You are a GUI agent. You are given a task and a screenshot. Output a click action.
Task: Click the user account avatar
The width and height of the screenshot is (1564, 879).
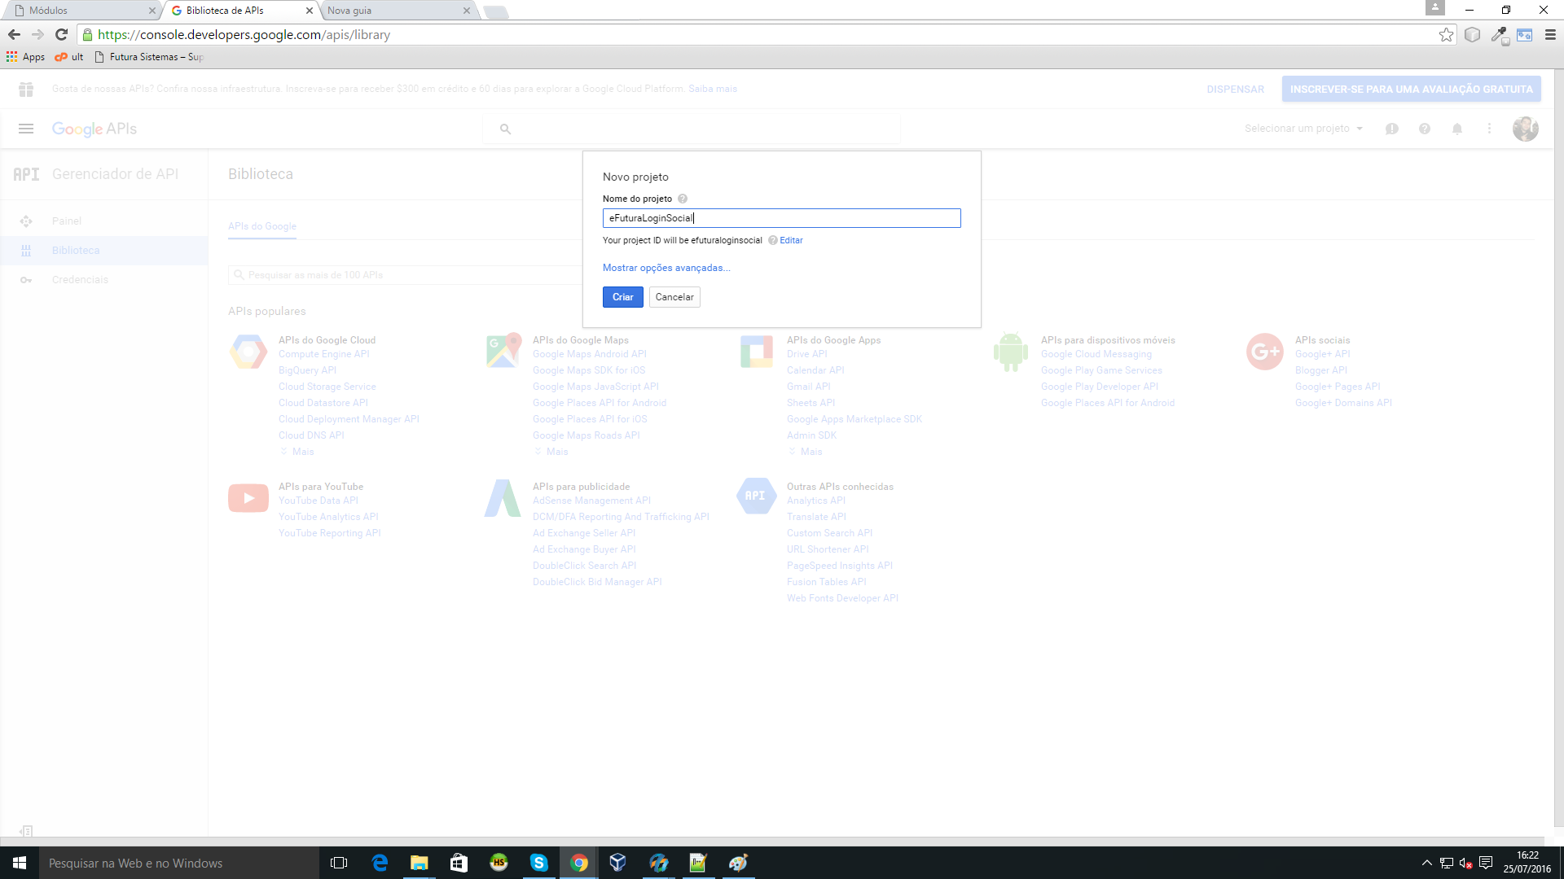point(1525,129)
